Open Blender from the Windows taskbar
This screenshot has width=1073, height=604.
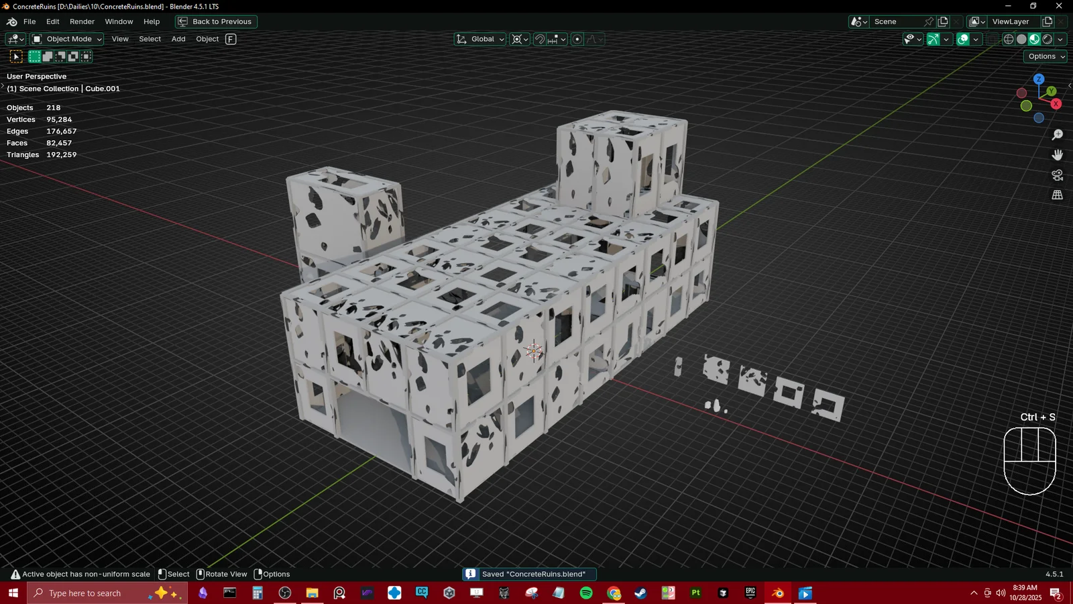click(x=777, y=593)
